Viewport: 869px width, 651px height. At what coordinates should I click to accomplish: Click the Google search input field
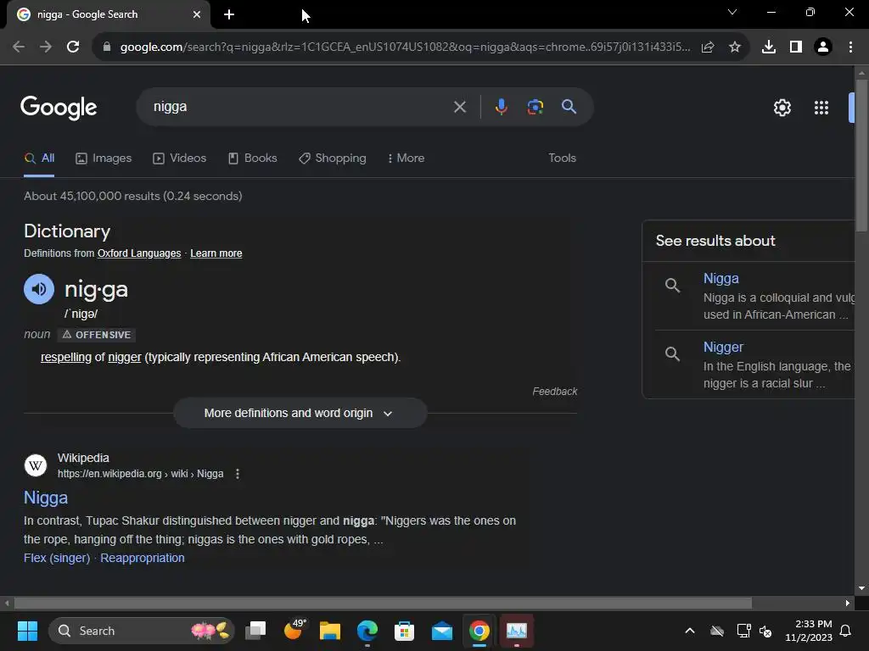pos(300,107)
